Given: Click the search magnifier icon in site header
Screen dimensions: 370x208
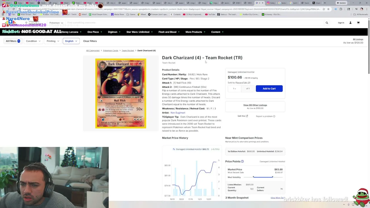Looking at the screenshot, I should (327, 23).
